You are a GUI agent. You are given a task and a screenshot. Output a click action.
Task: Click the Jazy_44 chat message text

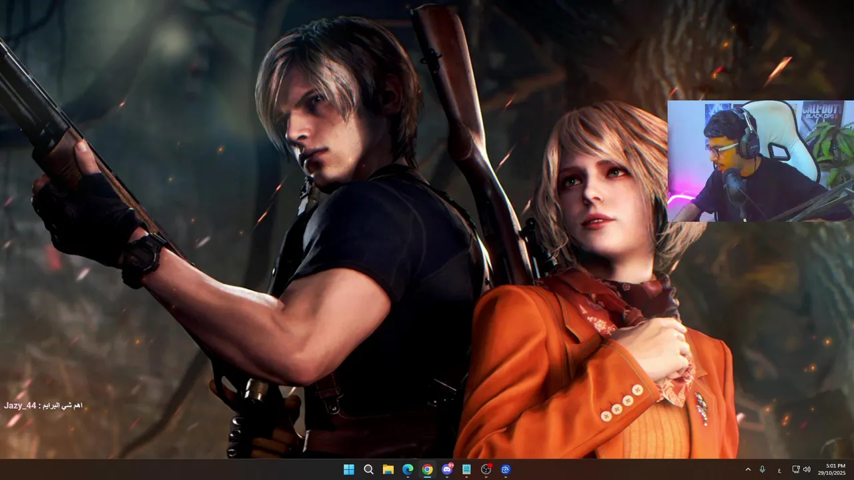tap(43, 405)
